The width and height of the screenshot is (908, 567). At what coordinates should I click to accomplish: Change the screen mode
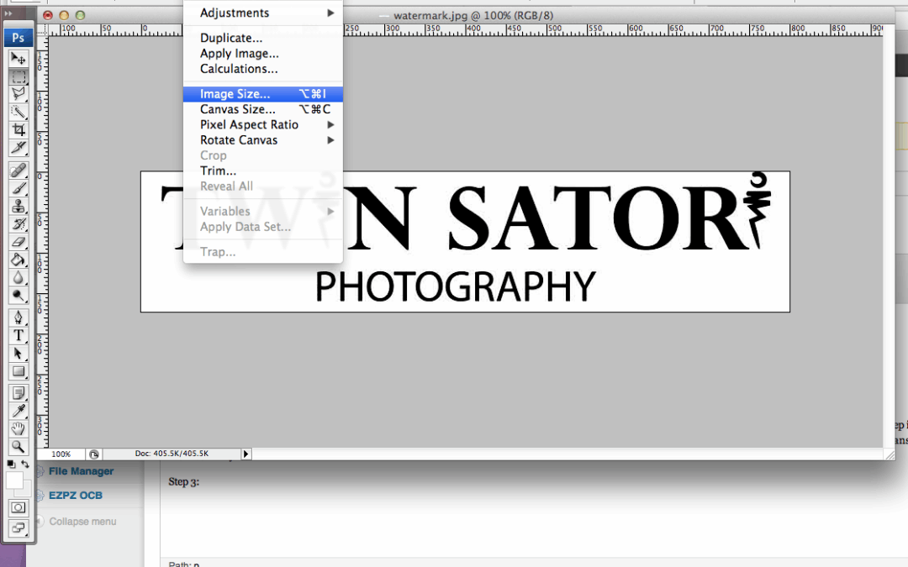(x=18, y=528)
